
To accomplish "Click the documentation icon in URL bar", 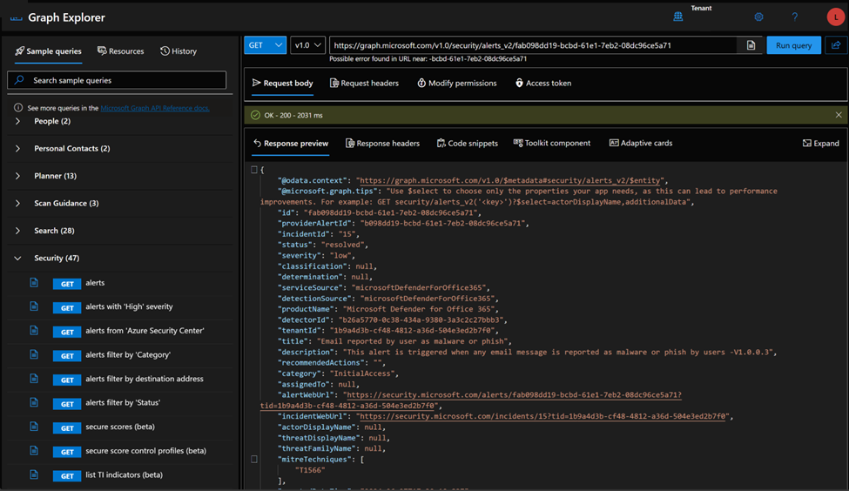I will click(751, 45).
